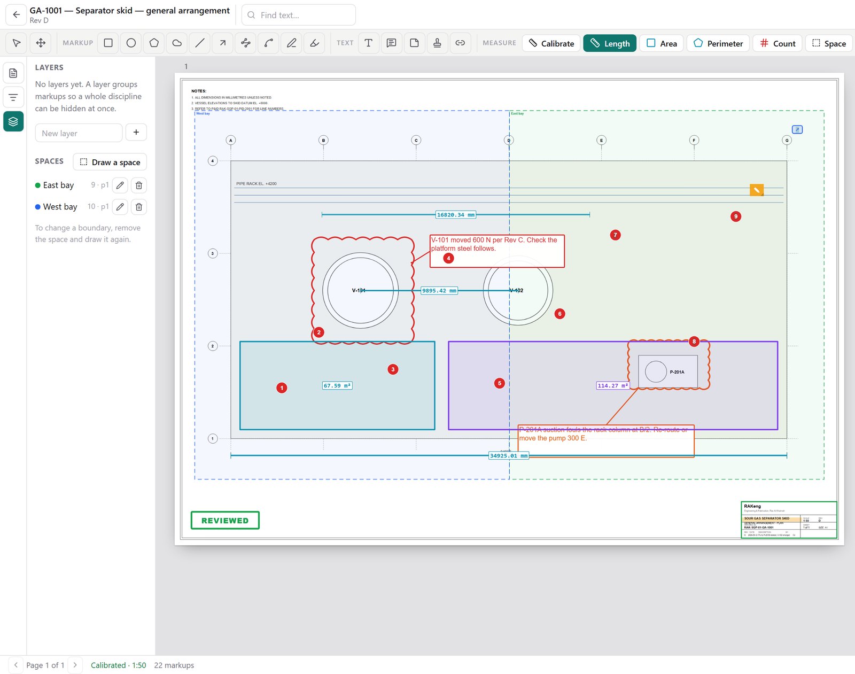Select the Sticky note tool

tap(415, 43)
